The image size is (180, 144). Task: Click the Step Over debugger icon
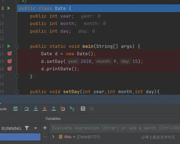(27, 109)
